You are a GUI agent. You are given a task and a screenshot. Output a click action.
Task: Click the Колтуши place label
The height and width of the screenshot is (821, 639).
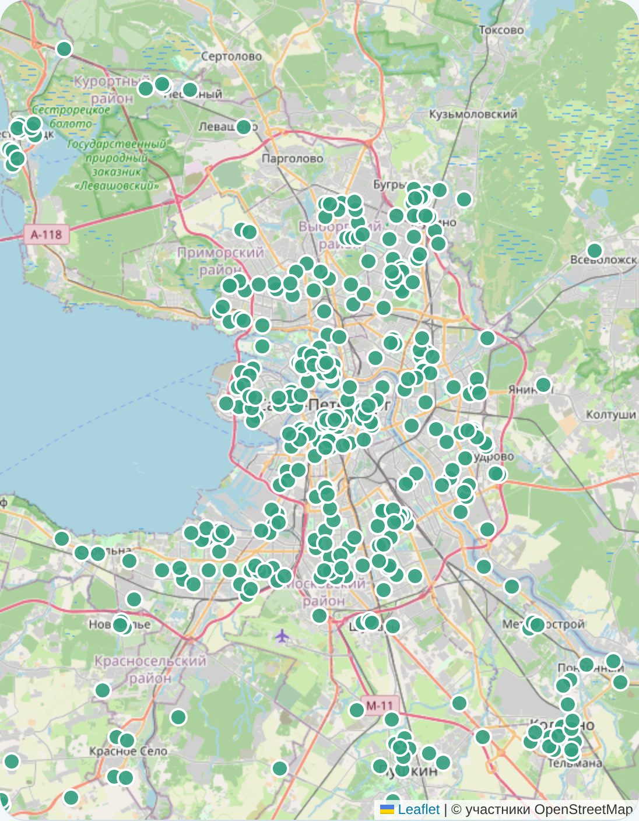[611, 414]
